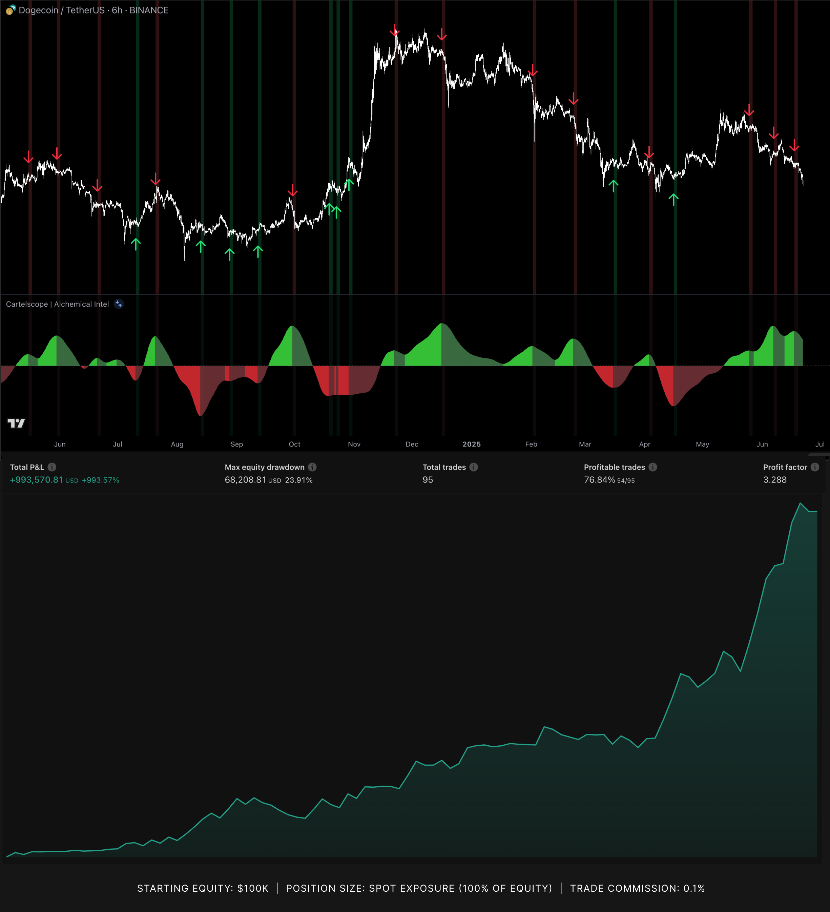Click the Nov label on the time axis
The width and height of the screenshot is (830, 912).
(354, 444)
